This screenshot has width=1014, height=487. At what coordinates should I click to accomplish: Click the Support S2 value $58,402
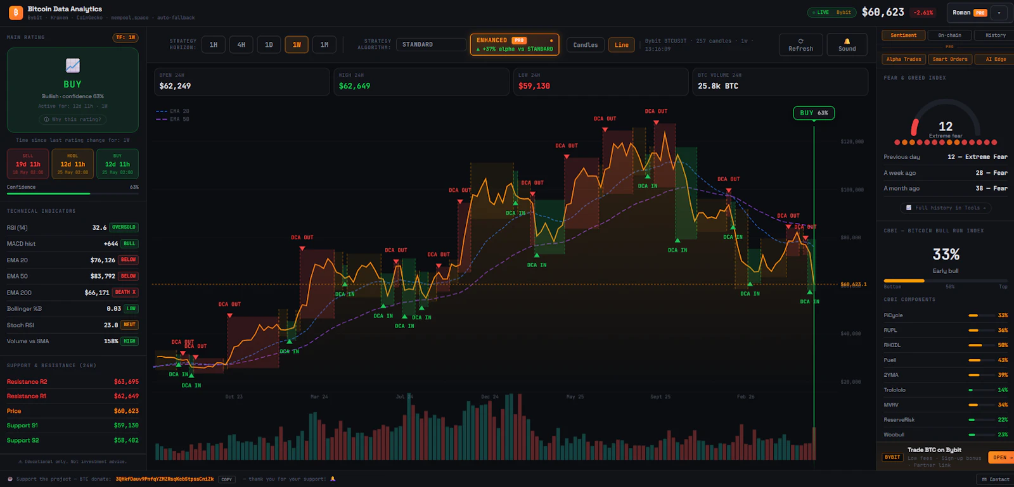point(126,440)
